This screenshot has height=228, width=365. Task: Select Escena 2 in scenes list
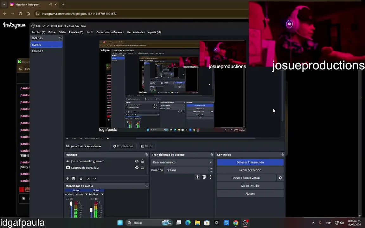click(x=46, y=51)
